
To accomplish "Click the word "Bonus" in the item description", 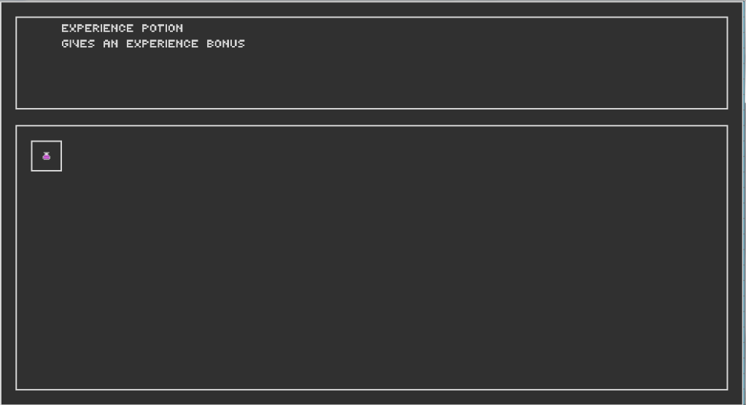I will tap(225, 43).
